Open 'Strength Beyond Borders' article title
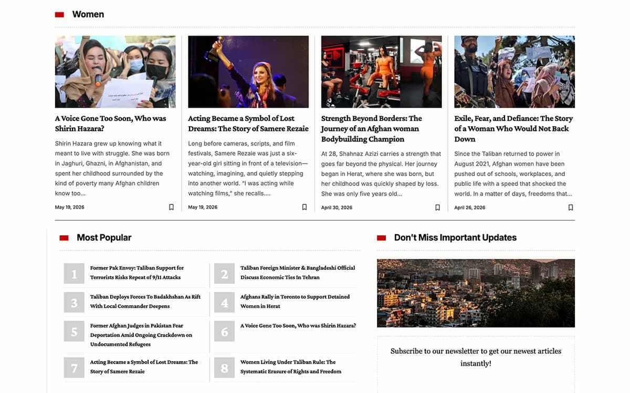The image size is (630, 393). tap(372, 129)
